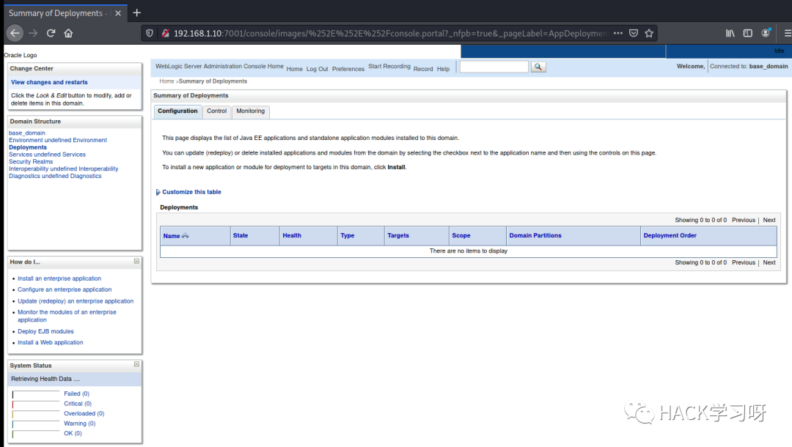Expand Services node in Domain Structure

tap(47, 155)
